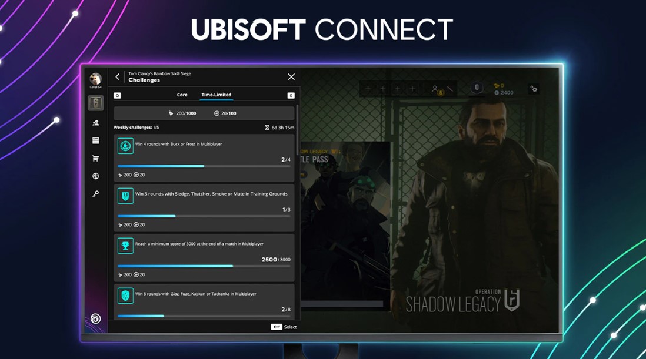The height and width of the screenshot is (359, 646).
Task: Click the Buck or Frost progress bar
Action: pyautogui.click(x=204, y=166)
